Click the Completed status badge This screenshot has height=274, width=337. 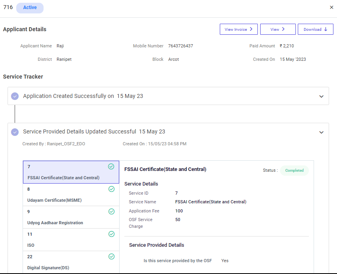294,171
